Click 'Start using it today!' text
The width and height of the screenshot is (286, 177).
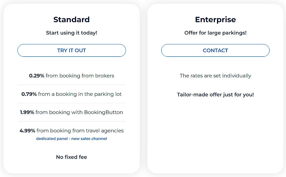point(71,33)
